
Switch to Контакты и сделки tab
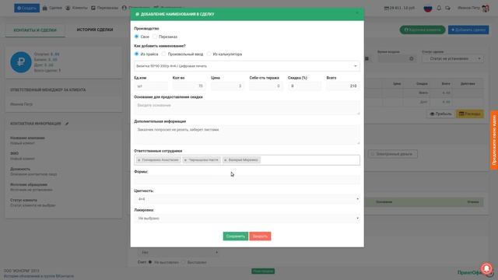(x=35, y=30)
